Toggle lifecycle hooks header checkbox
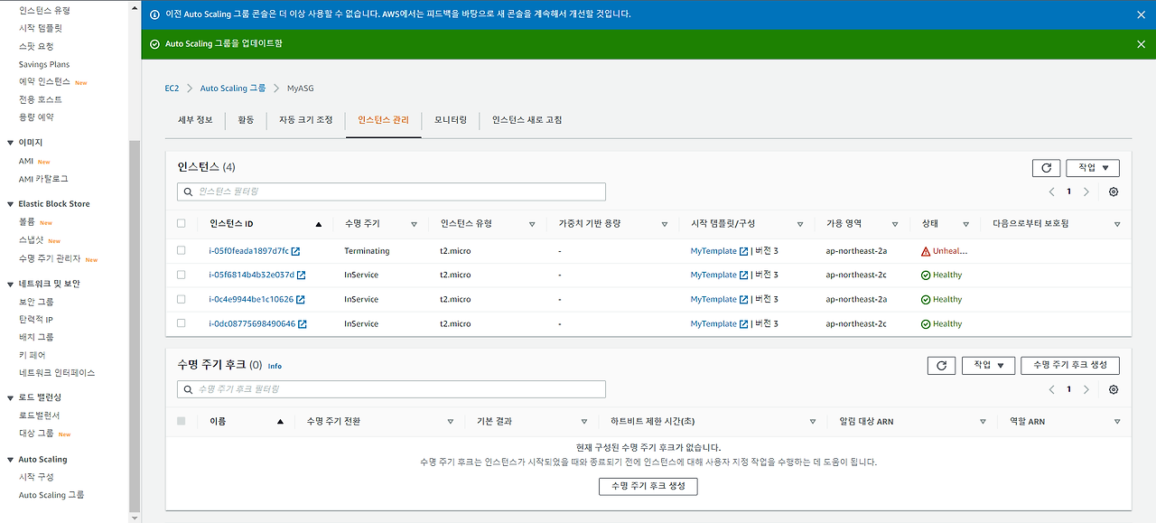 [x=182, y=421]
